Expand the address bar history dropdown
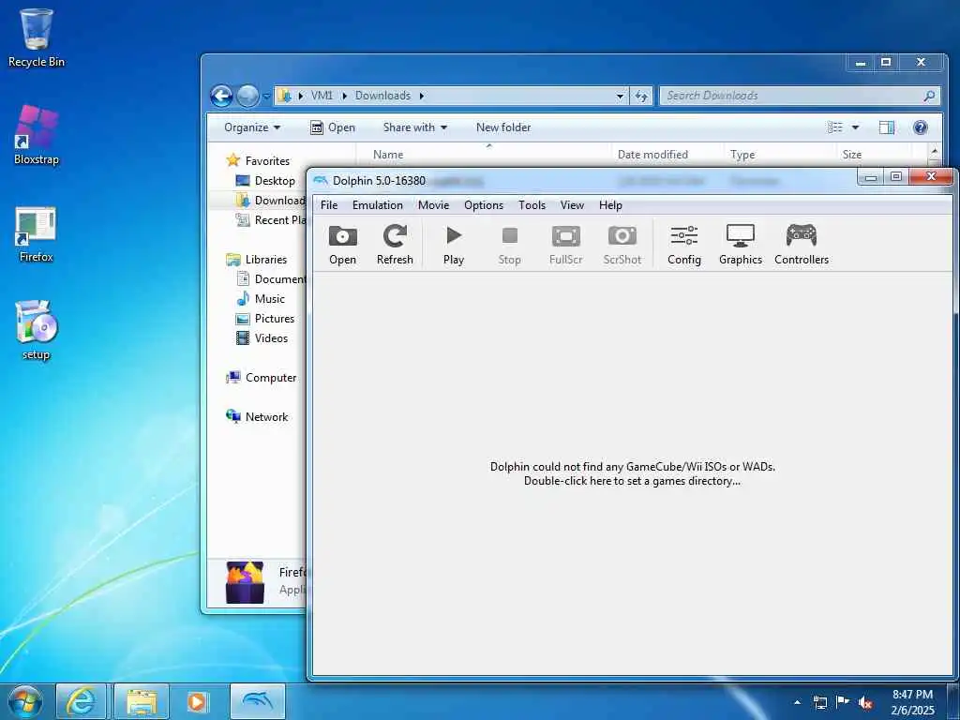960x720 pixels. point(620,97)
